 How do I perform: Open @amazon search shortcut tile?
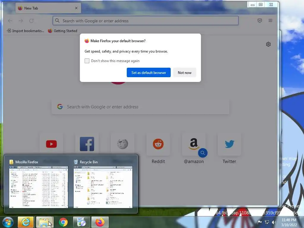(194, 144)
